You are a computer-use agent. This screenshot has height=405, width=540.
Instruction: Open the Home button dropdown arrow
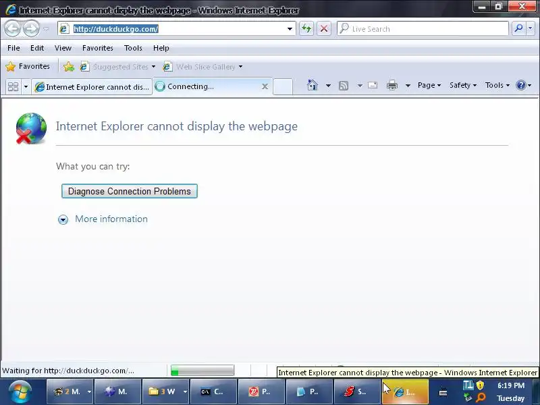(328, 85)
